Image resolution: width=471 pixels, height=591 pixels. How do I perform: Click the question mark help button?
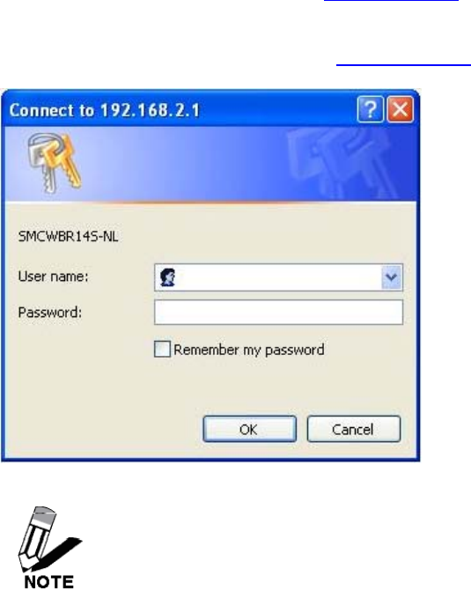click(x=370, y=109)
